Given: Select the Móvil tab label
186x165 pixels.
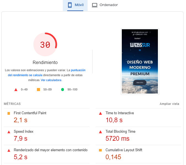Looking at the screenshot, I should pos(79,5).
